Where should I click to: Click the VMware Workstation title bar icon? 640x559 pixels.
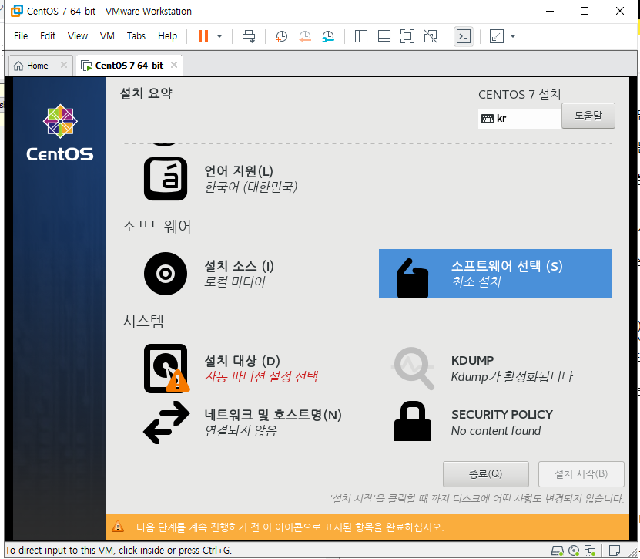point(17,11)
